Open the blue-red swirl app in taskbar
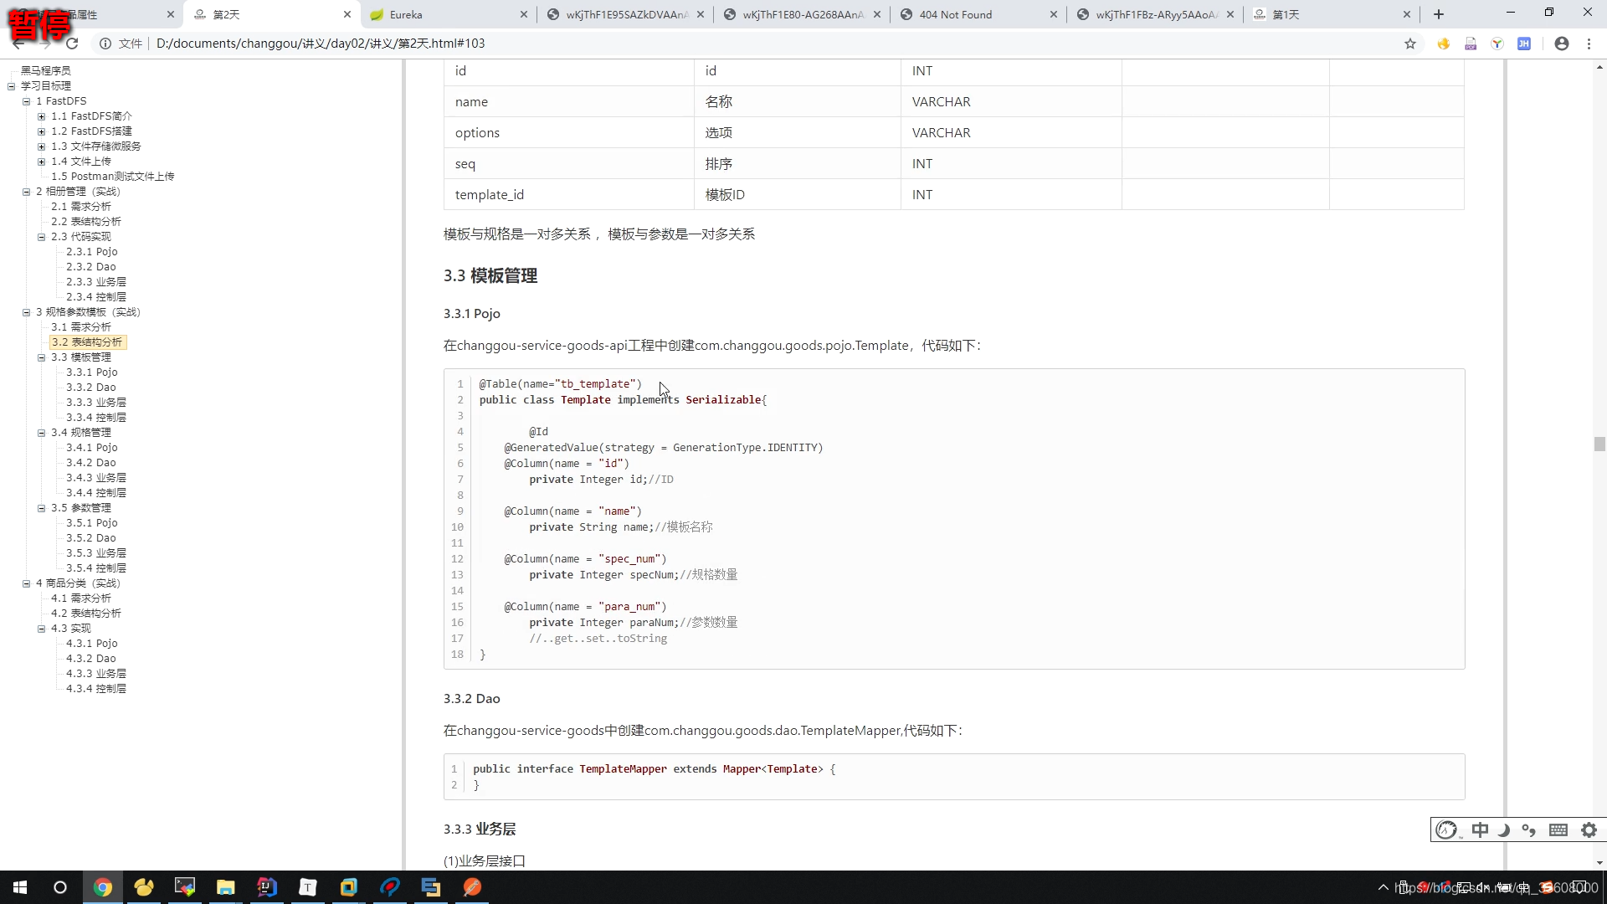Screen dimensions: 1607x904 click(389, 887)
